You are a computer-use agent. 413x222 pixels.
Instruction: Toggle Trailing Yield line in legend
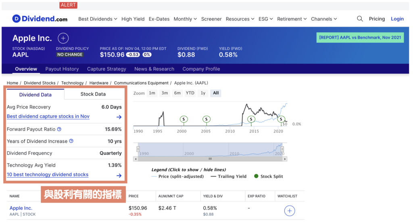click(x=229, y=176)
